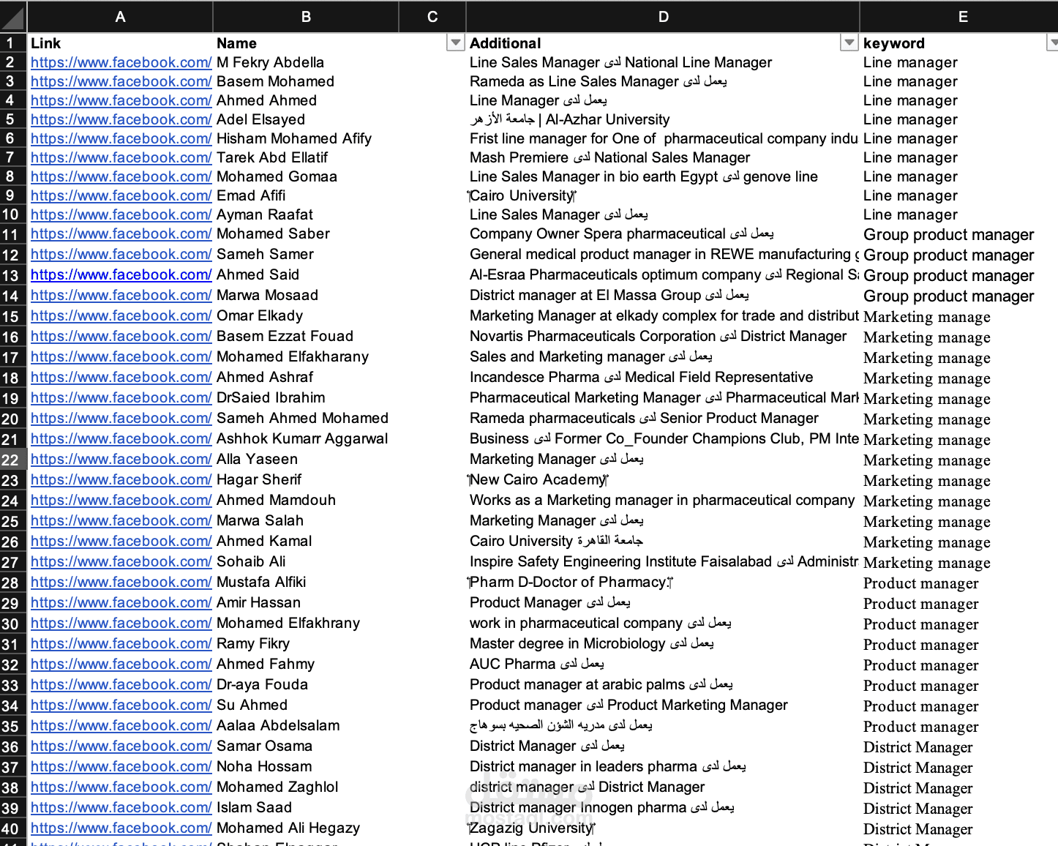This screenshot has width=1058, height=846.
Task: Select column C header
Action: [x=432, y=17]
